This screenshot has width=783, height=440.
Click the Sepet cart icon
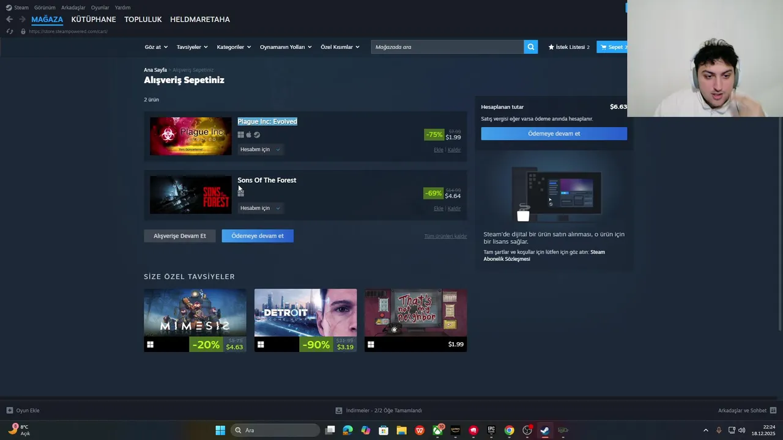point(604,47)
